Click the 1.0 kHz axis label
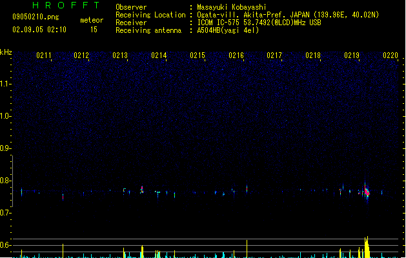 (5, 116)
